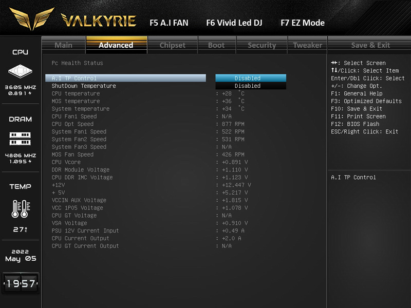Click the MOS temperature label
The height and width of the screenshot is (308, 411).
pos(76,101)
